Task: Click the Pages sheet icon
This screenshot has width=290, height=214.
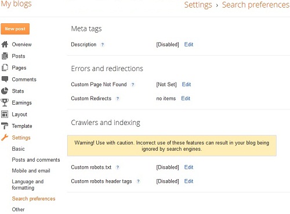Action: tap(5, 67)
